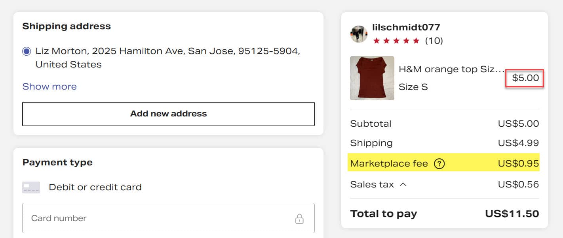Click the boxed $5.00 item price
The image size is (563, 238).
click(525, 78)
